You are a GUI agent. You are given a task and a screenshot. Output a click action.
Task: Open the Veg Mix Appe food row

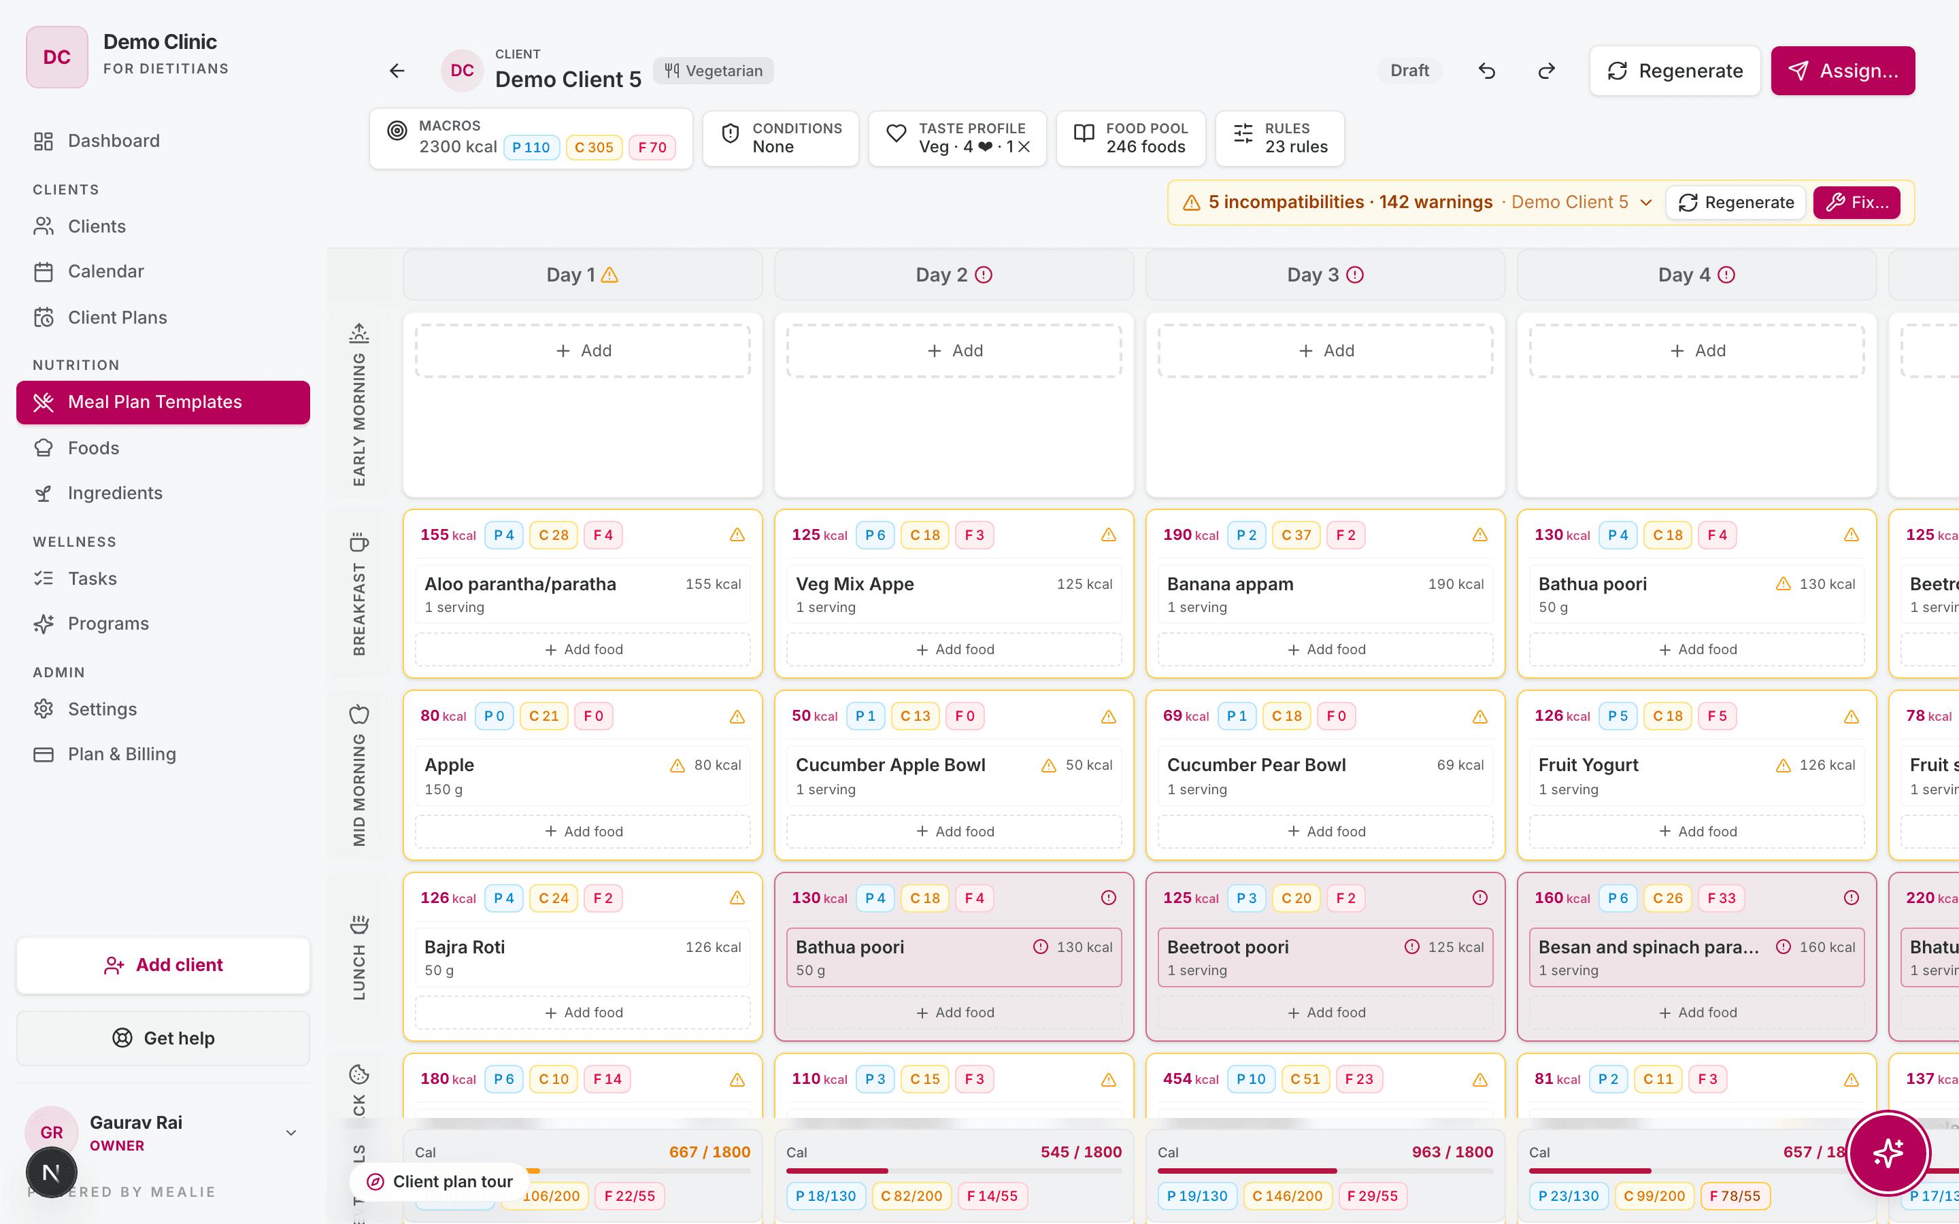[954, 595]
